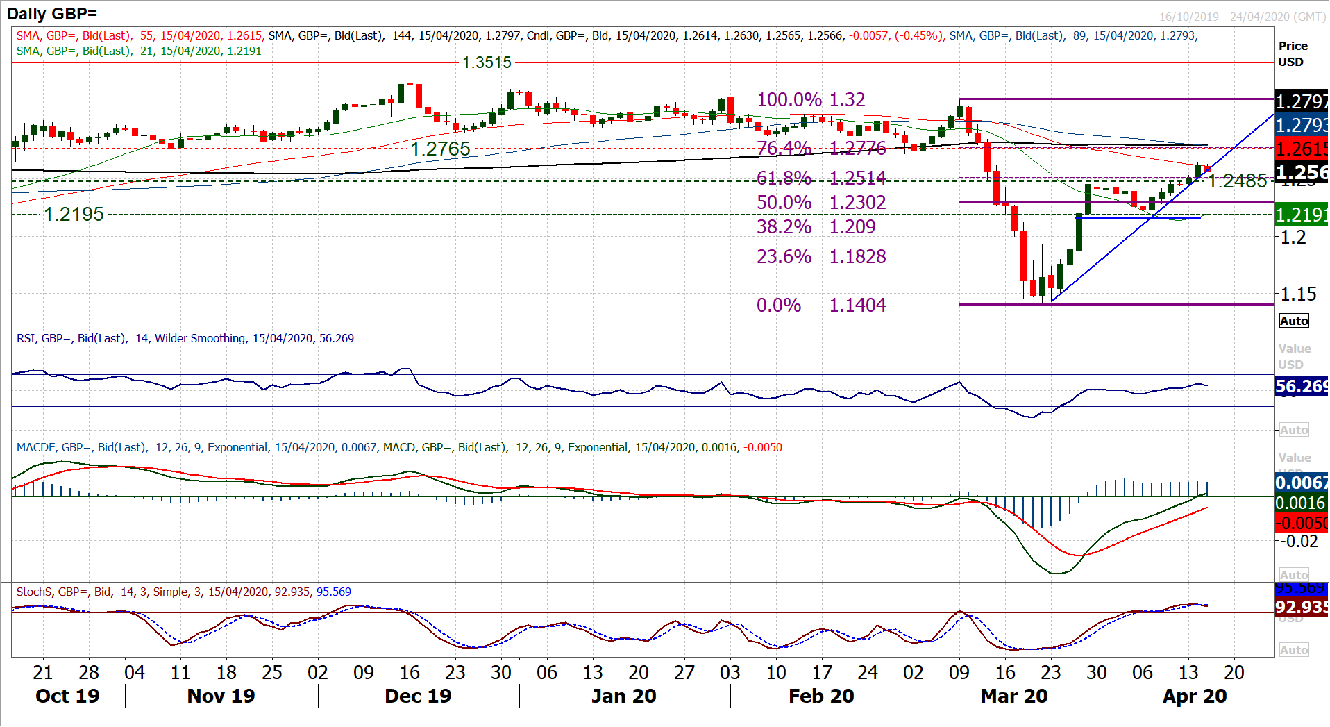Click the StochS indicator legend text
The image size is (1330, 727).
click(183, 592)
